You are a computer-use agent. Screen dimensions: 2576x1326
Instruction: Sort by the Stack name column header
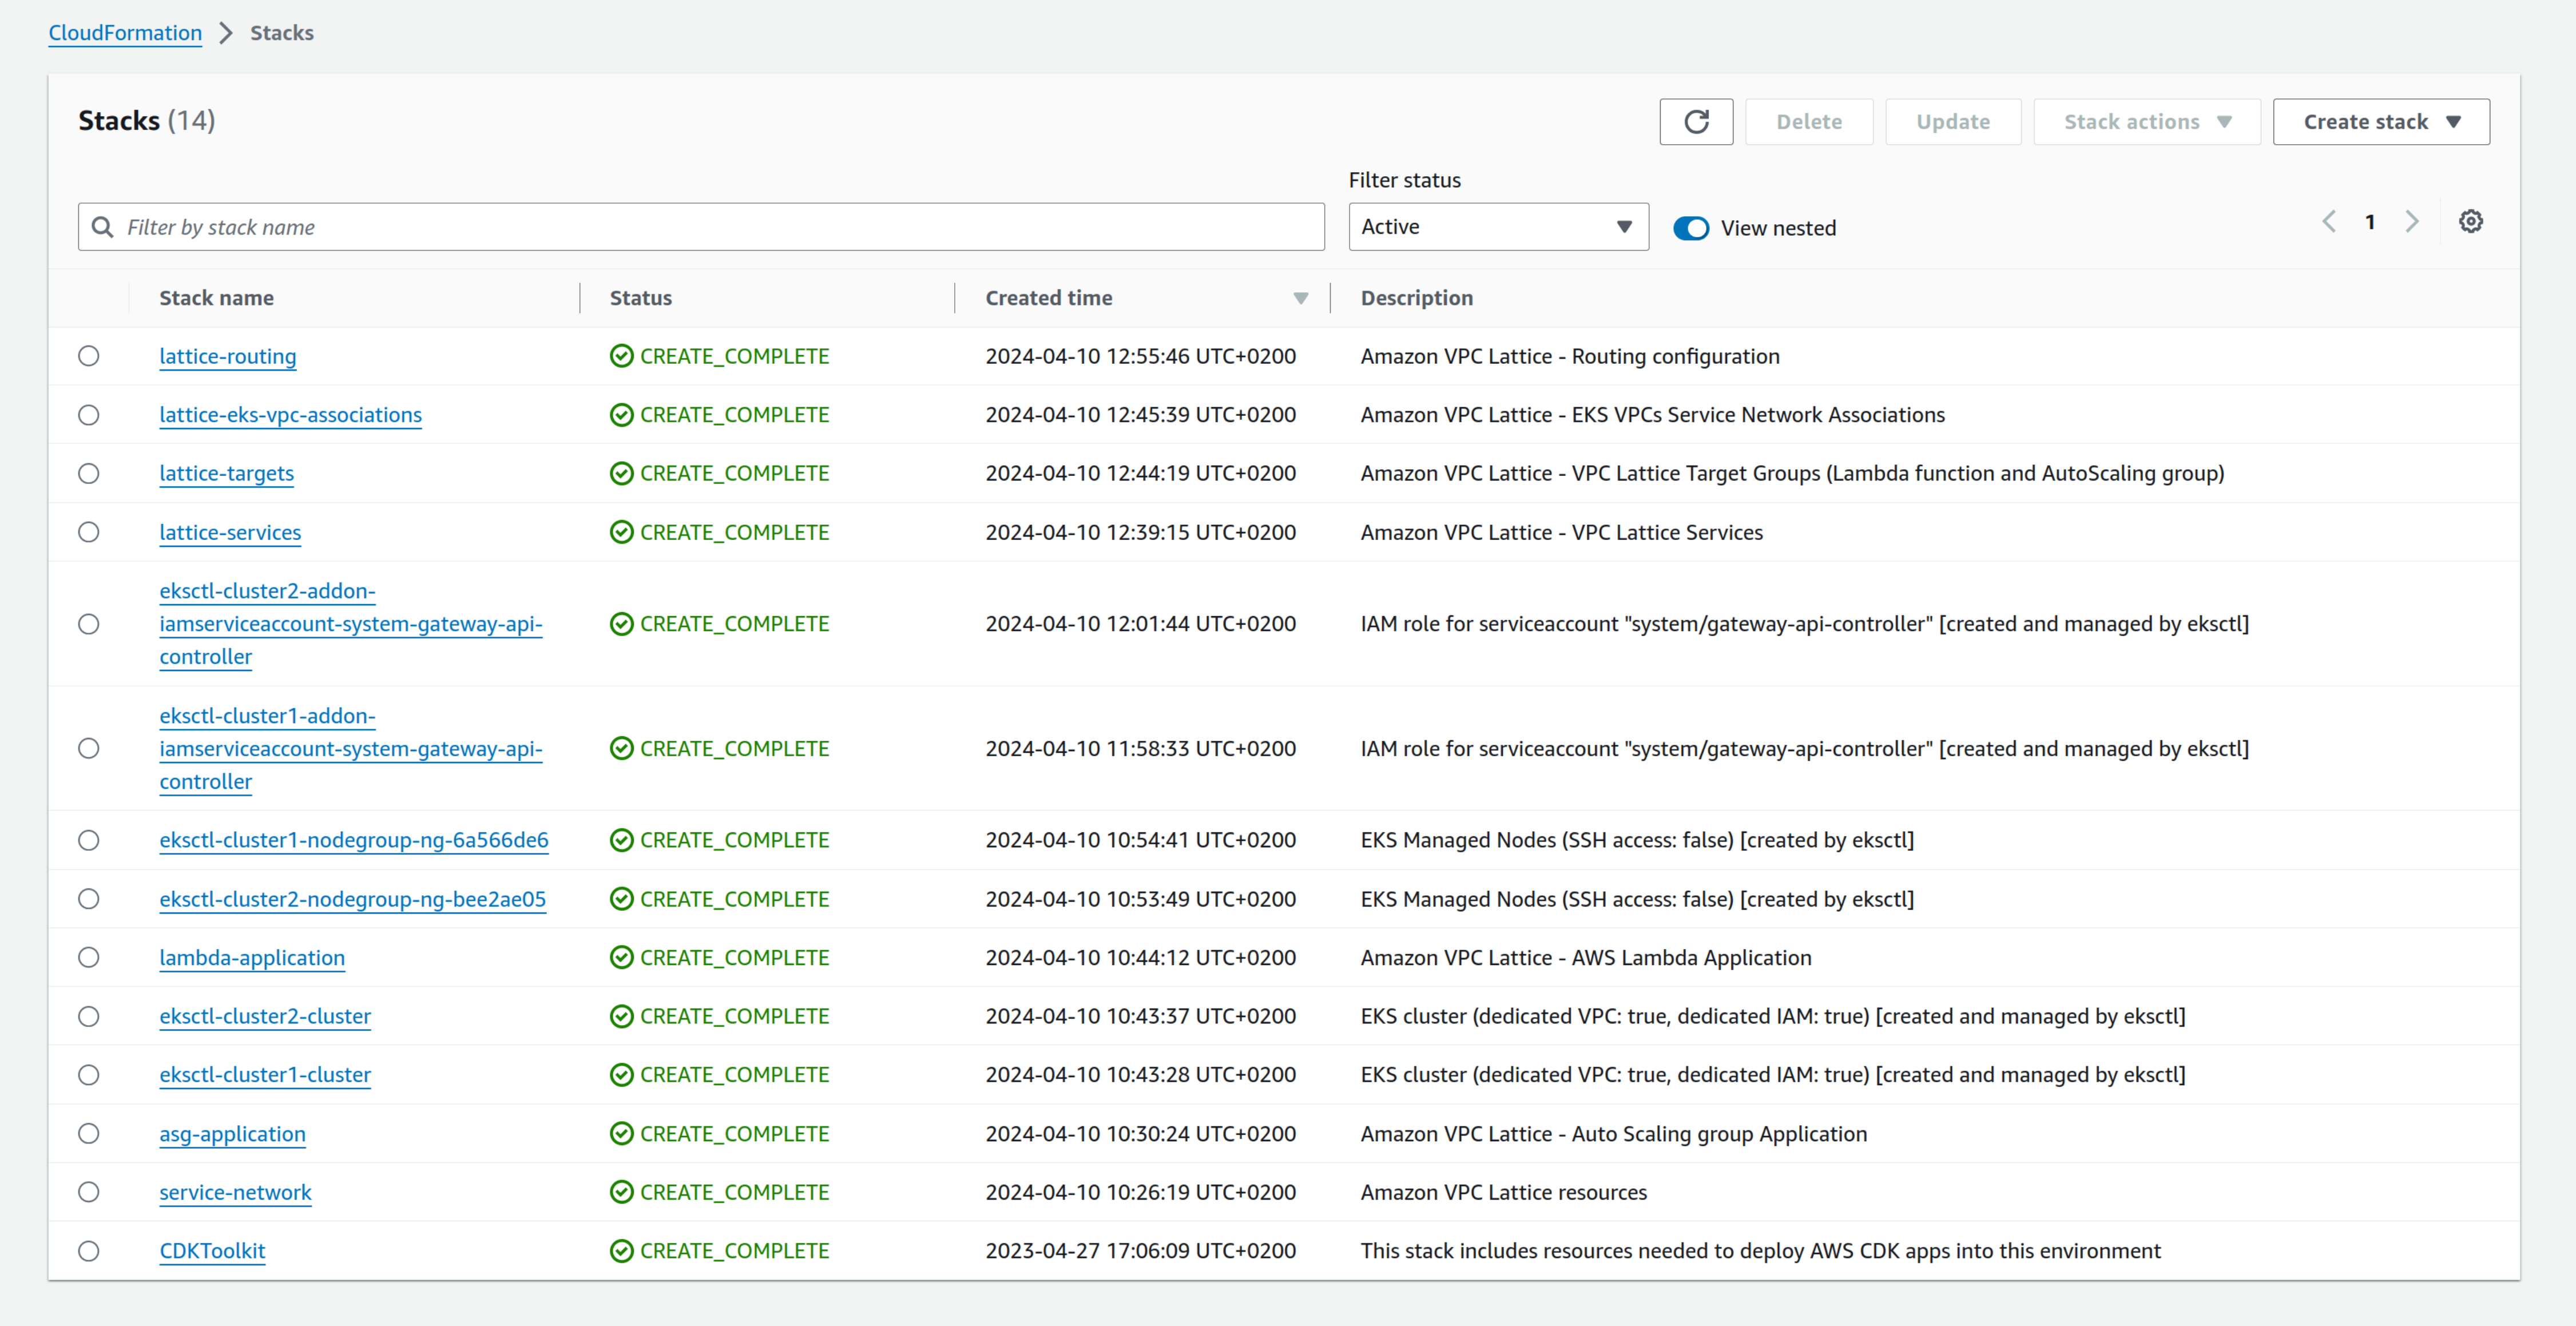click(216, 298)
